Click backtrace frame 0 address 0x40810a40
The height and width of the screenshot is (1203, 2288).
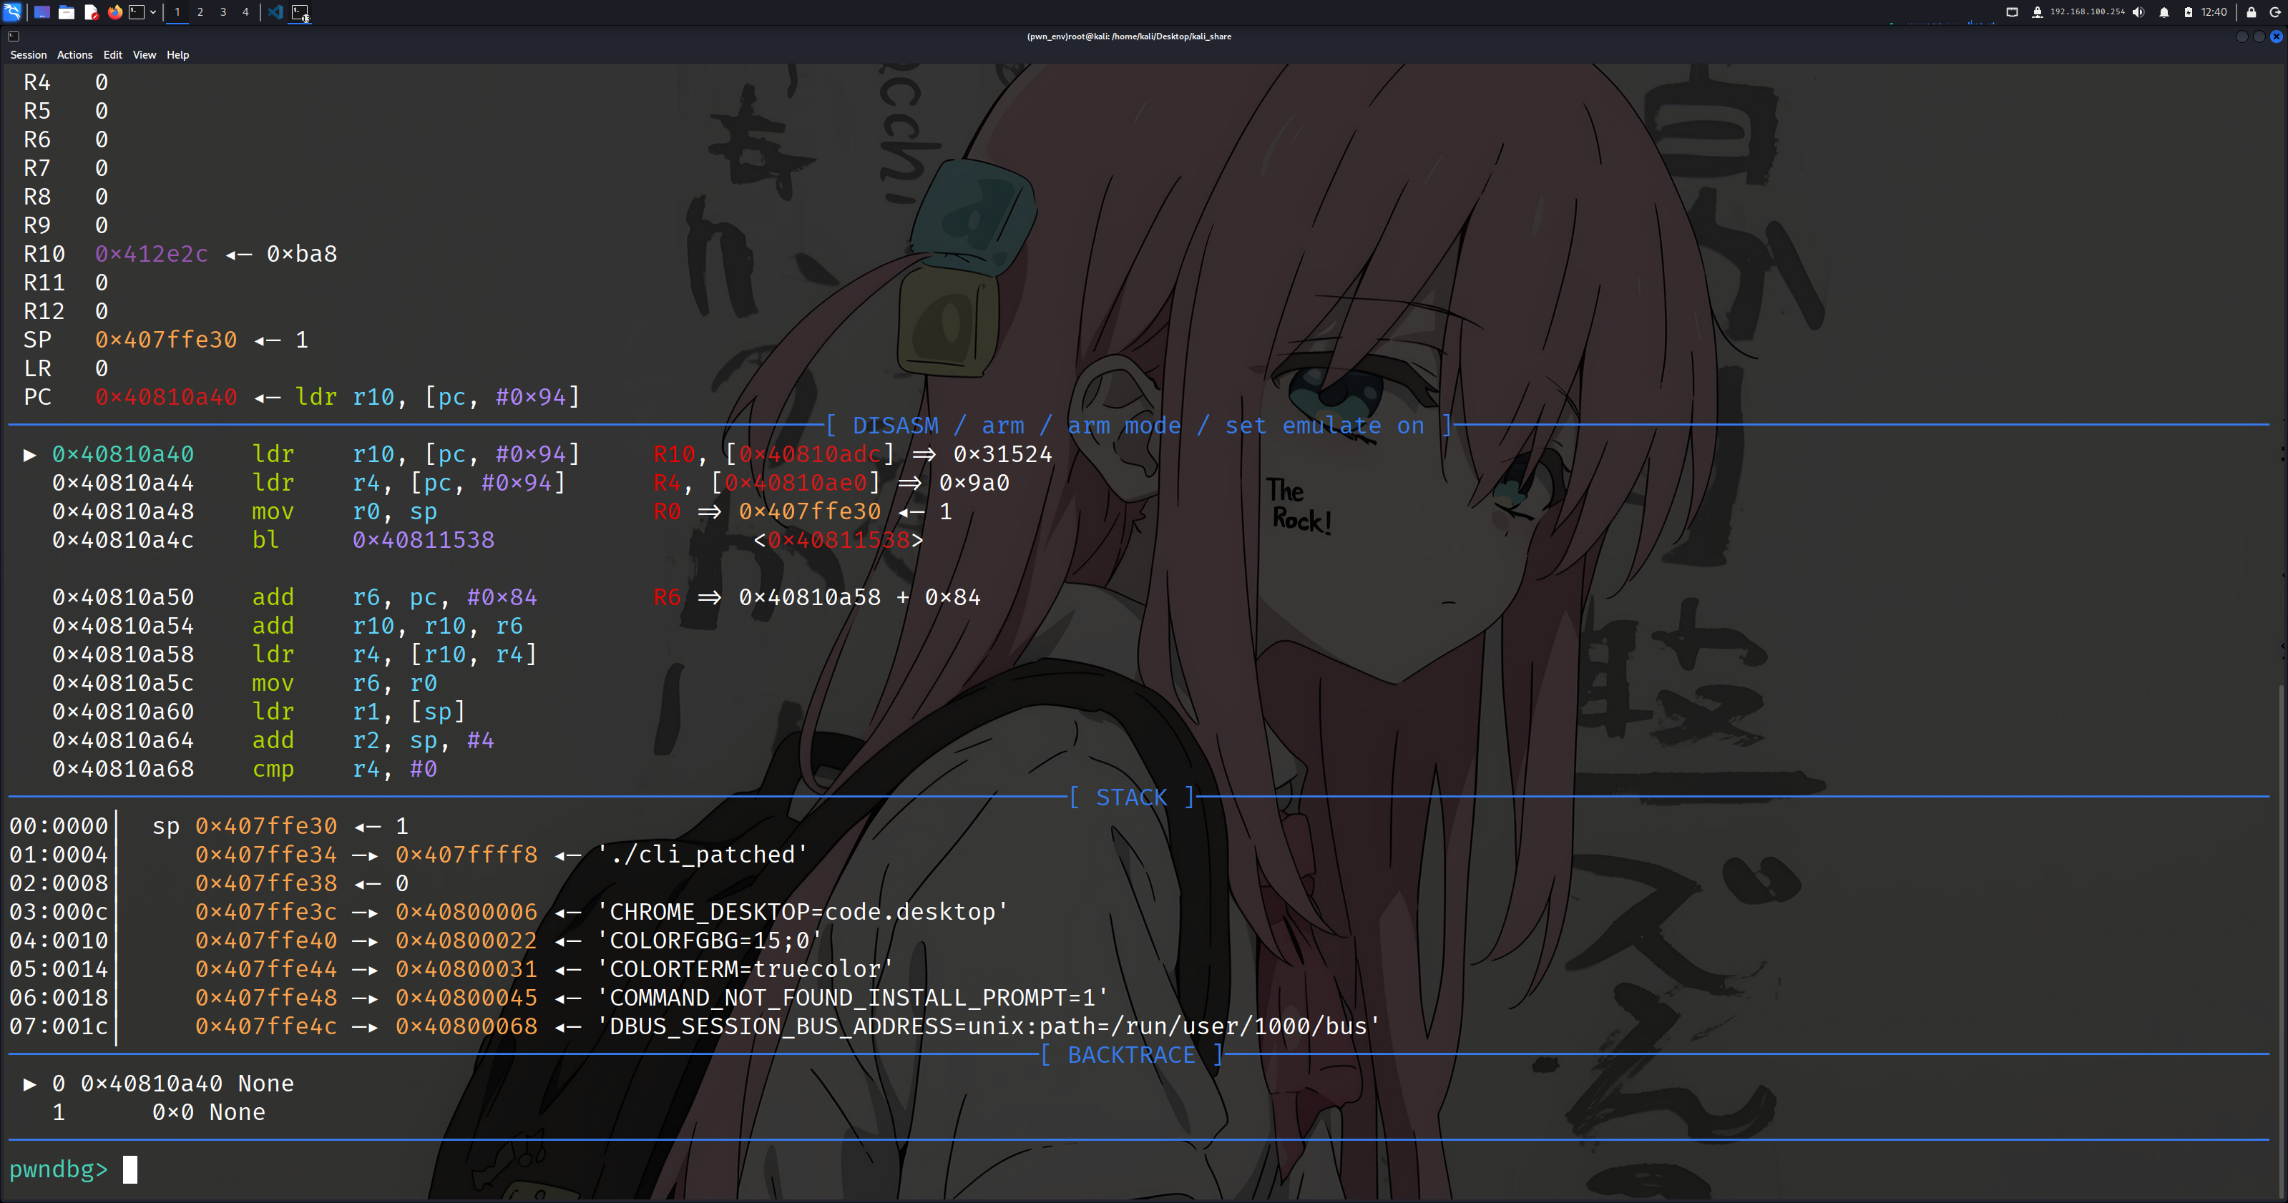coord(152,1084)
